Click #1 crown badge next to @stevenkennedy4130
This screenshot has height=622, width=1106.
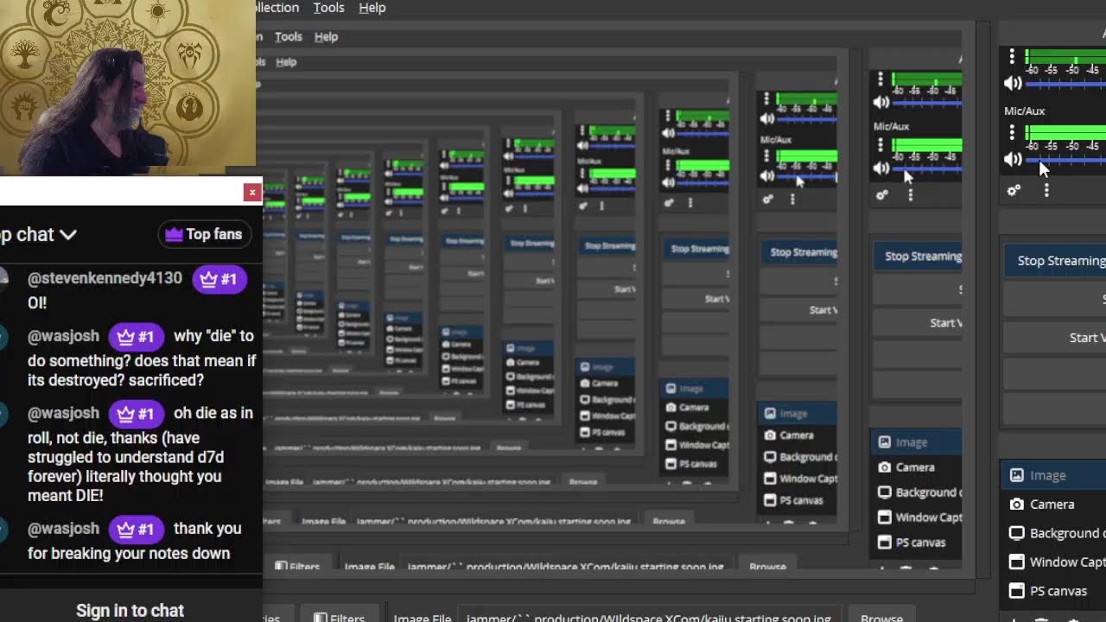(219, 279)
